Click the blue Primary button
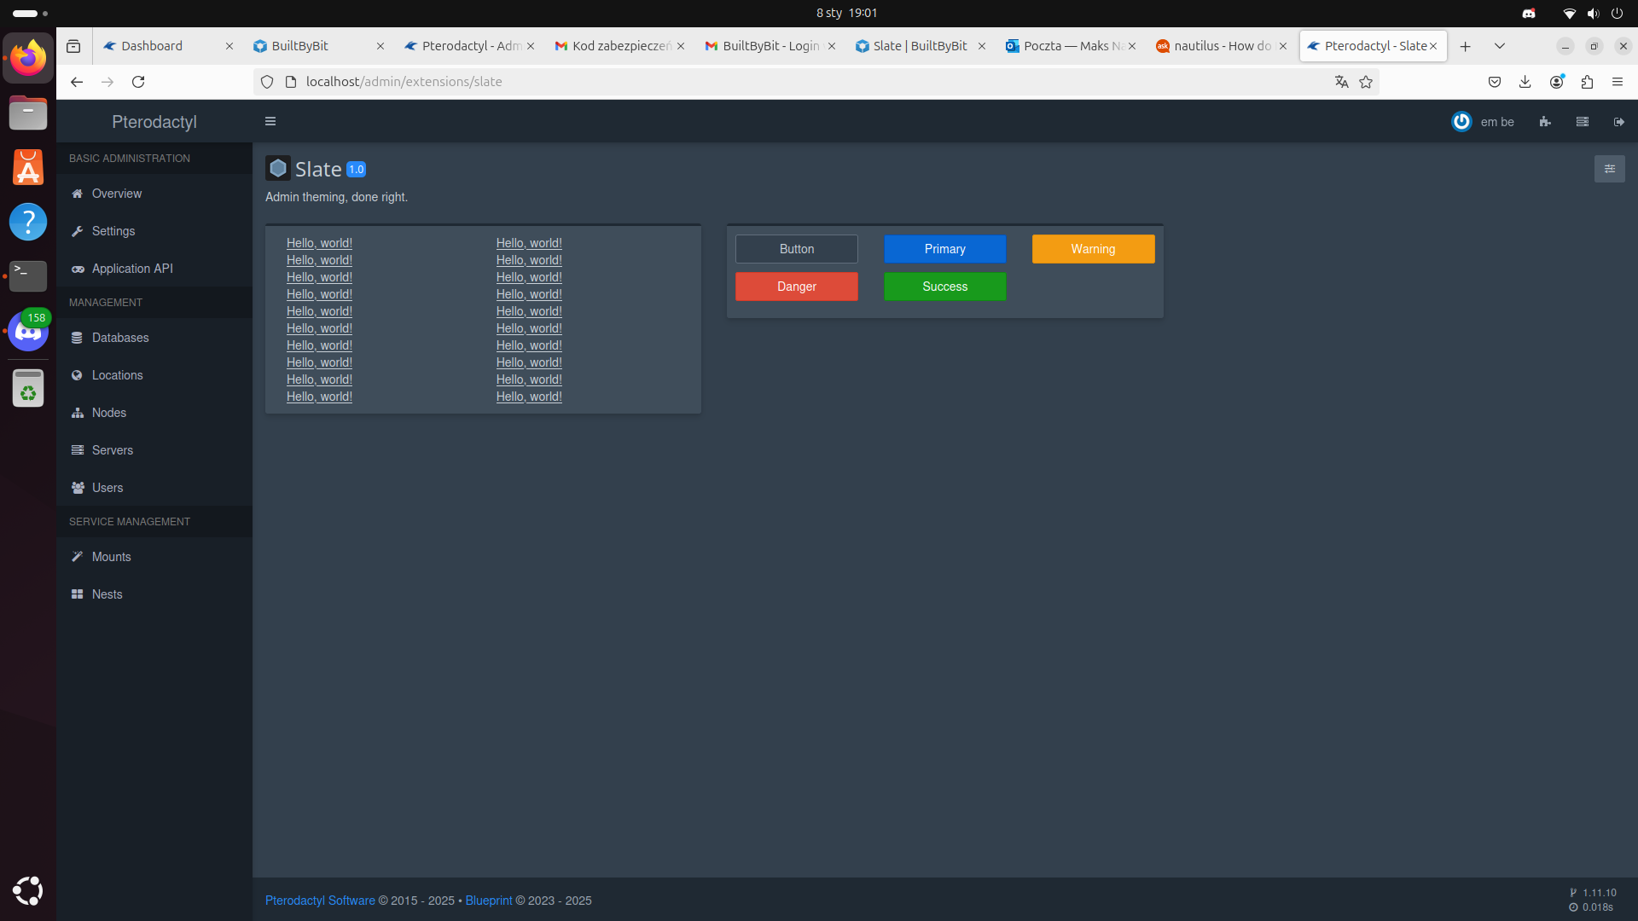1638x921 pixels. pyautogui.click(x=945, y=249)
